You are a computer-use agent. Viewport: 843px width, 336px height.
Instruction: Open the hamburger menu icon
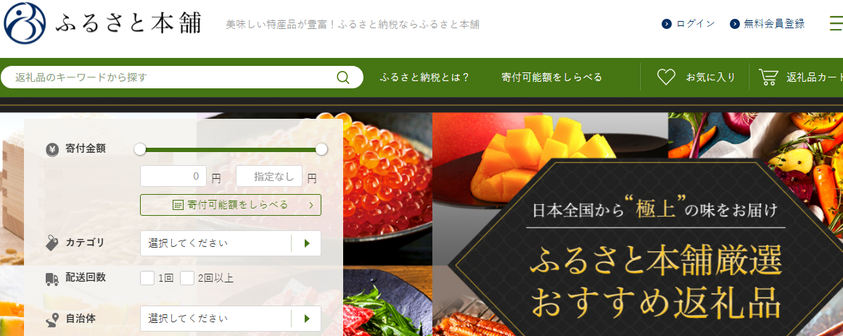coord(836,24)
